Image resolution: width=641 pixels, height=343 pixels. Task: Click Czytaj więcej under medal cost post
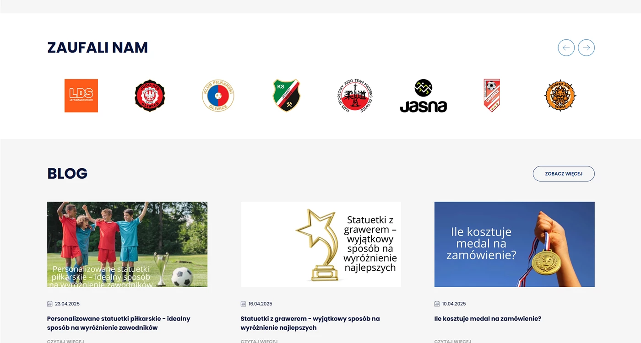453,341
